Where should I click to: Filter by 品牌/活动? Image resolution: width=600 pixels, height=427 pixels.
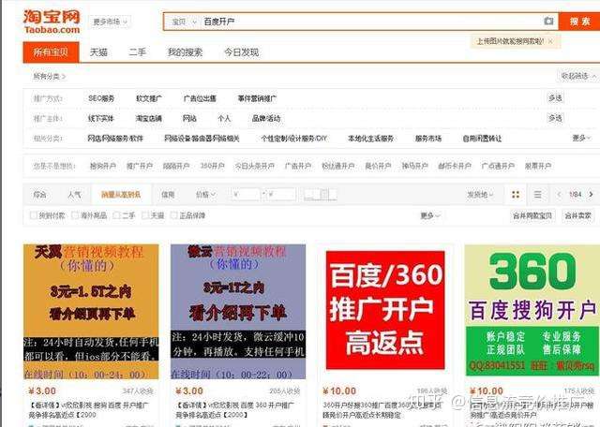(266, 119)
